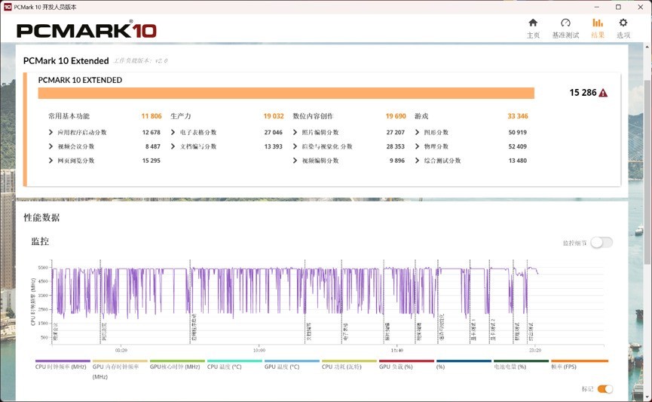This screenshot has width=652, height=402.
Task: Click the 渲染与视觉化 marker on the chart
Action: coord(438,302)
